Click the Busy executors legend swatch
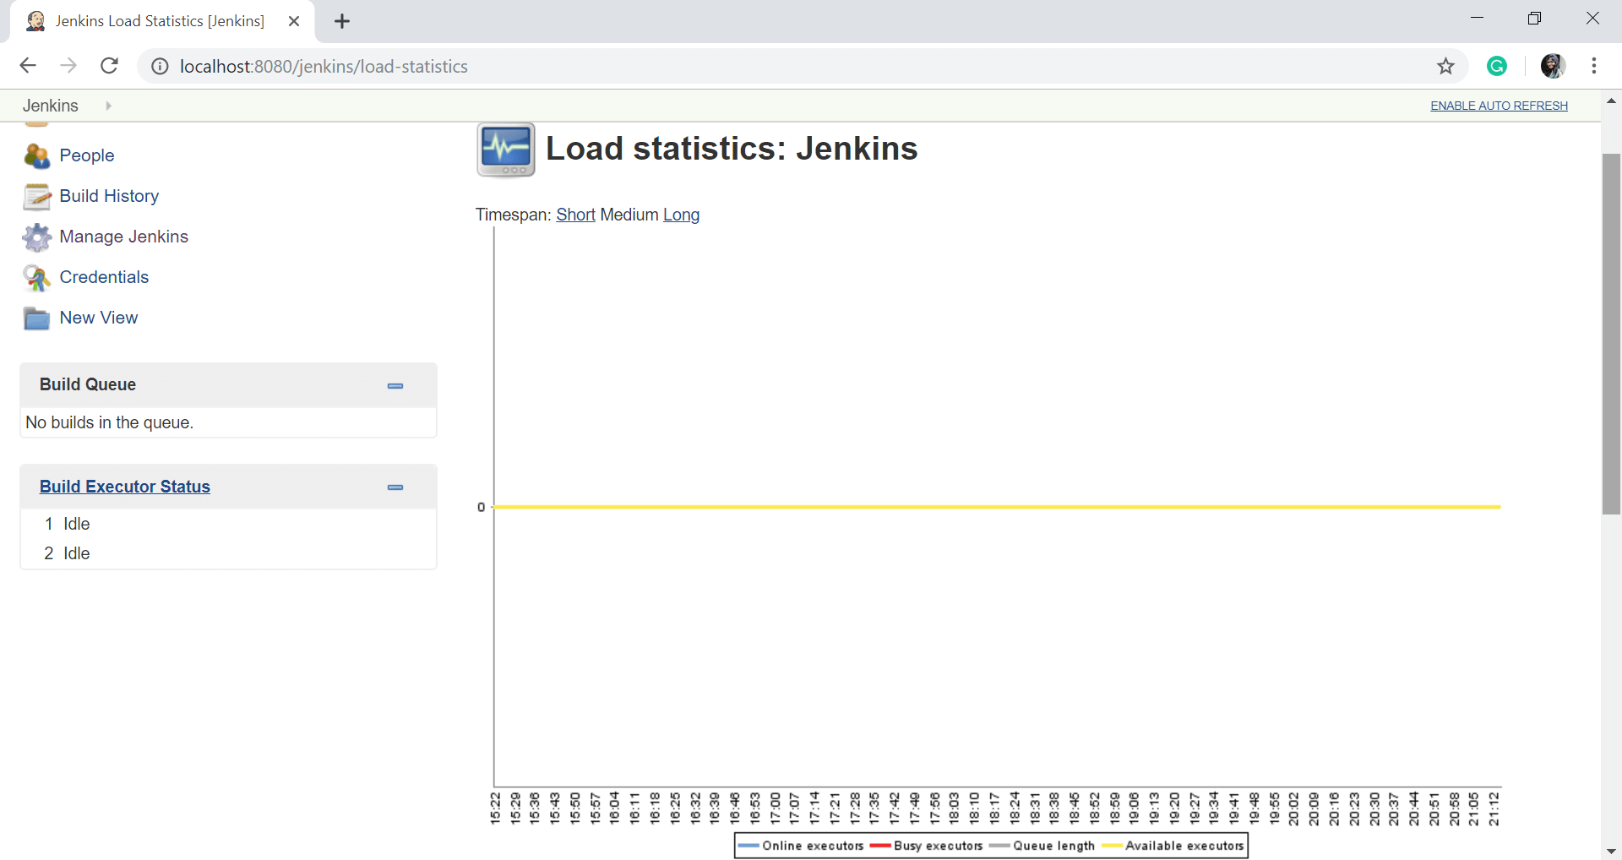Image resolution: width=1622 pixels, height=860 pixels. click(879, 846)
